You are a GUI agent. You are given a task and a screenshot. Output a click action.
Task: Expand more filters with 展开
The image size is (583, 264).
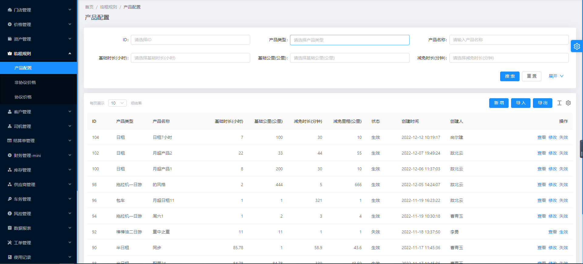coord(556,76)
